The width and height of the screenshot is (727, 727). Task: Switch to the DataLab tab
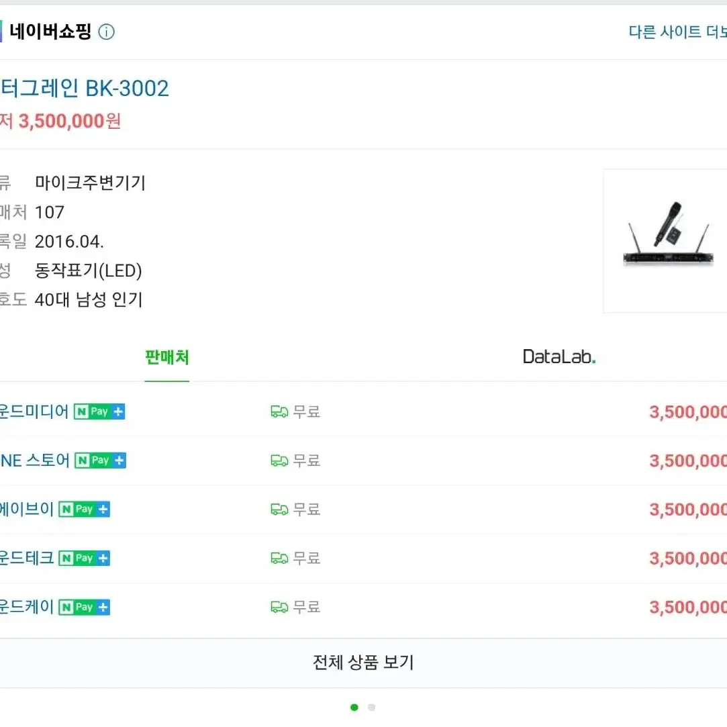(x=559, y=357)
